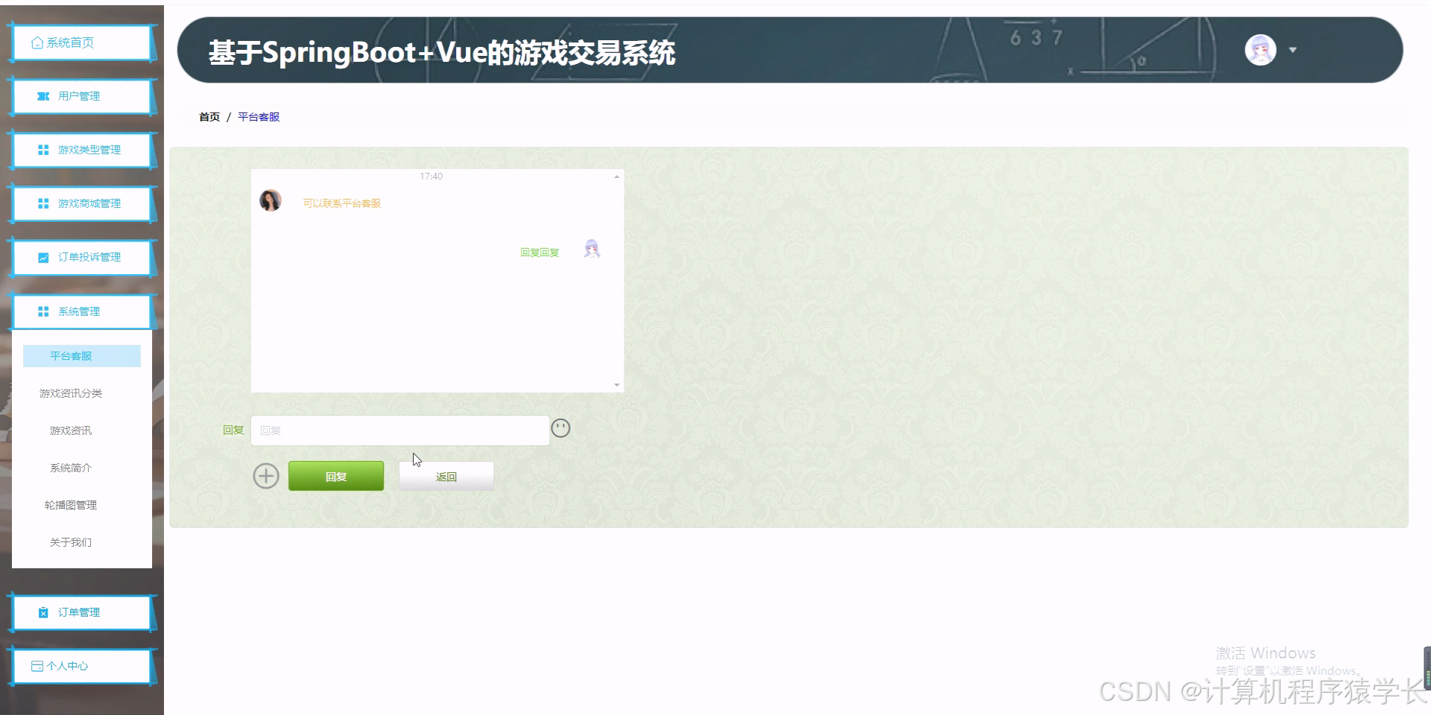Screen dimensions: 1431x715
Task: Click the chat scrollbar up arrow
Action: click(616, 177)
